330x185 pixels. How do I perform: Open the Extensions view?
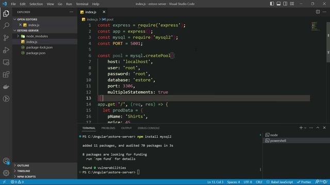point(6,75)
